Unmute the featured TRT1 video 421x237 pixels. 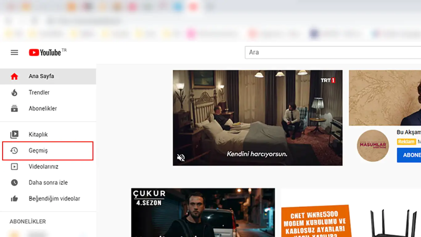[x=181, y=158]
